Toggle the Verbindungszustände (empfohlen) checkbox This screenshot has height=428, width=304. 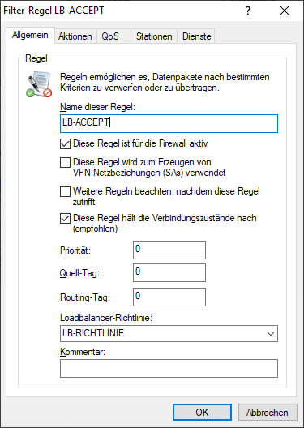65,219
